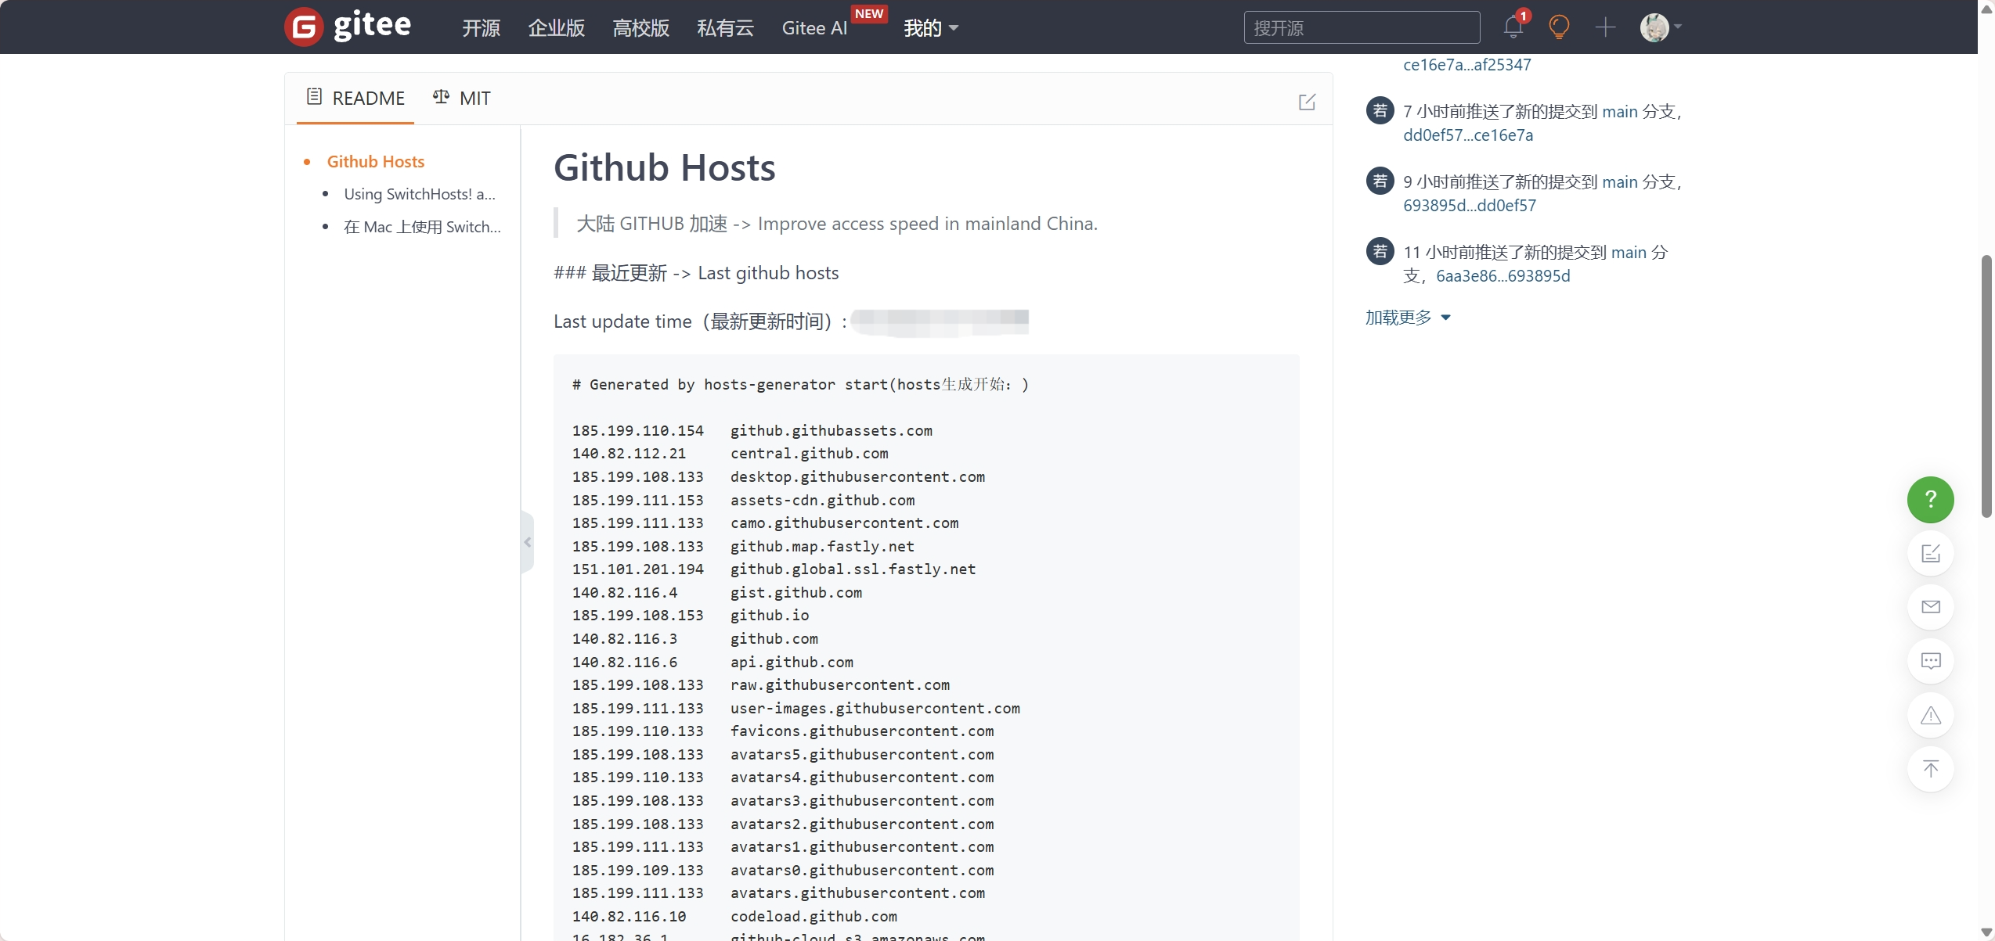
Task: Click the edit README icon
Action: tap(1307, 102)
